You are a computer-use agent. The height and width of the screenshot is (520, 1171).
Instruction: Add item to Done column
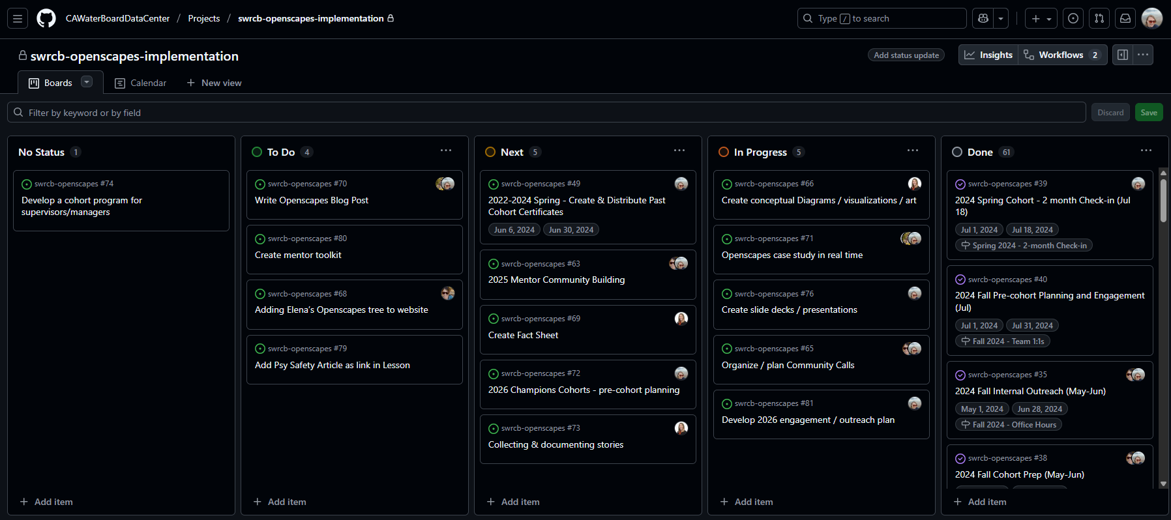click(x=980, y=502)
